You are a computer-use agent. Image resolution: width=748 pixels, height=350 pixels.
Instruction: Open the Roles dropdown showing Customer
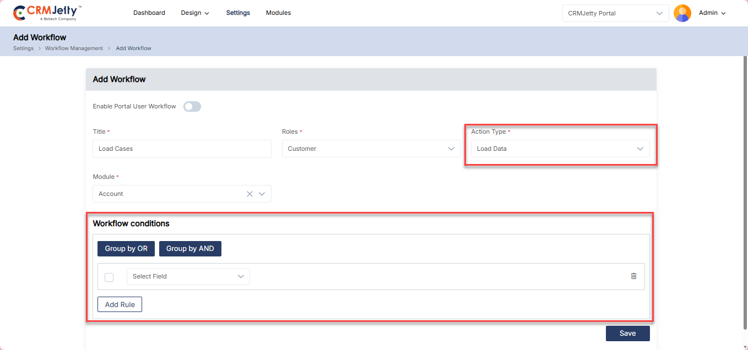(x=371, y=149)
